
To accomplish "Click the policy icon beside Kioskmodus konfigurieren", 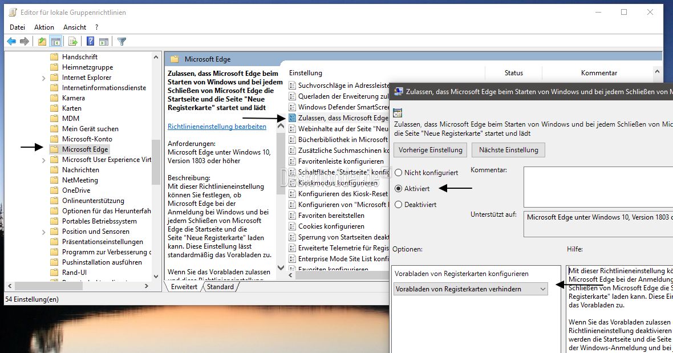I will click(292, 182).
